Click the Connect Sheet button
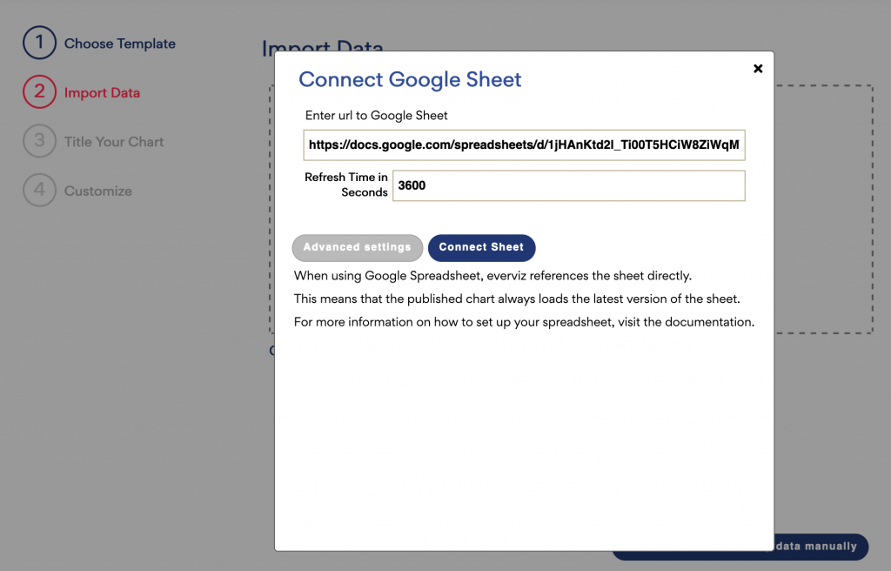Viewport: 891px width, 571px height. [481, 247]
